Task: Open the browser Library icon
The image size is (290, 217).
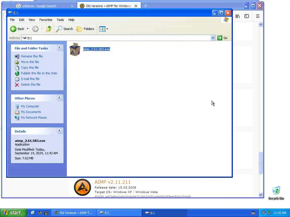Action: pyautogui.click(x=238, y=16)
